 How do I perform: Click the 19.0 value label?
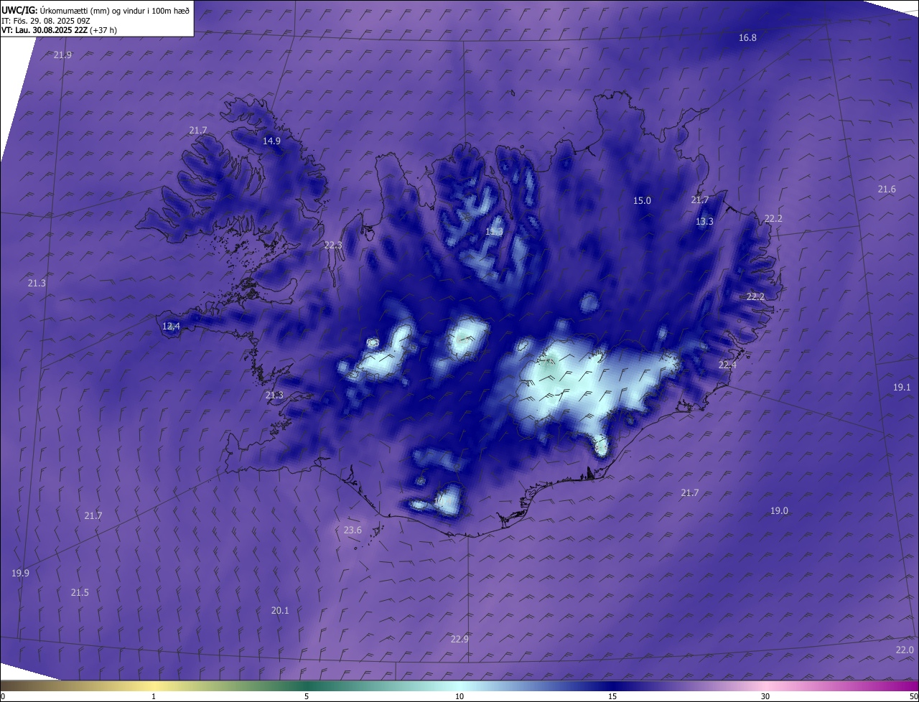(779, 510)
